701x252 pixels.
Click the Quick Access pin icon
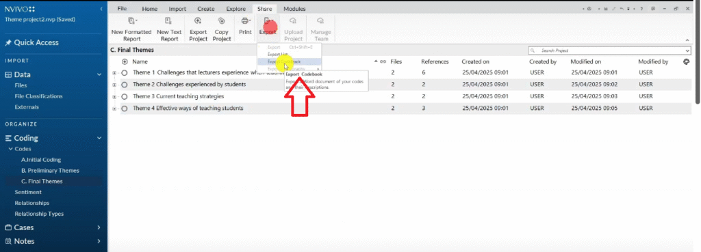click(8, 43)
